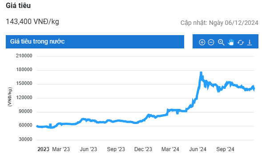Click the Mar '23 x-axis label
Image resolution: width=262 pixels, height=160 pixels.
(x=61, y=149)
